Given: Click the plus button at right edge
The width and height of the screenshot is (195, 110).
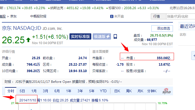Looking at the screenshot, I should point(193,56).
